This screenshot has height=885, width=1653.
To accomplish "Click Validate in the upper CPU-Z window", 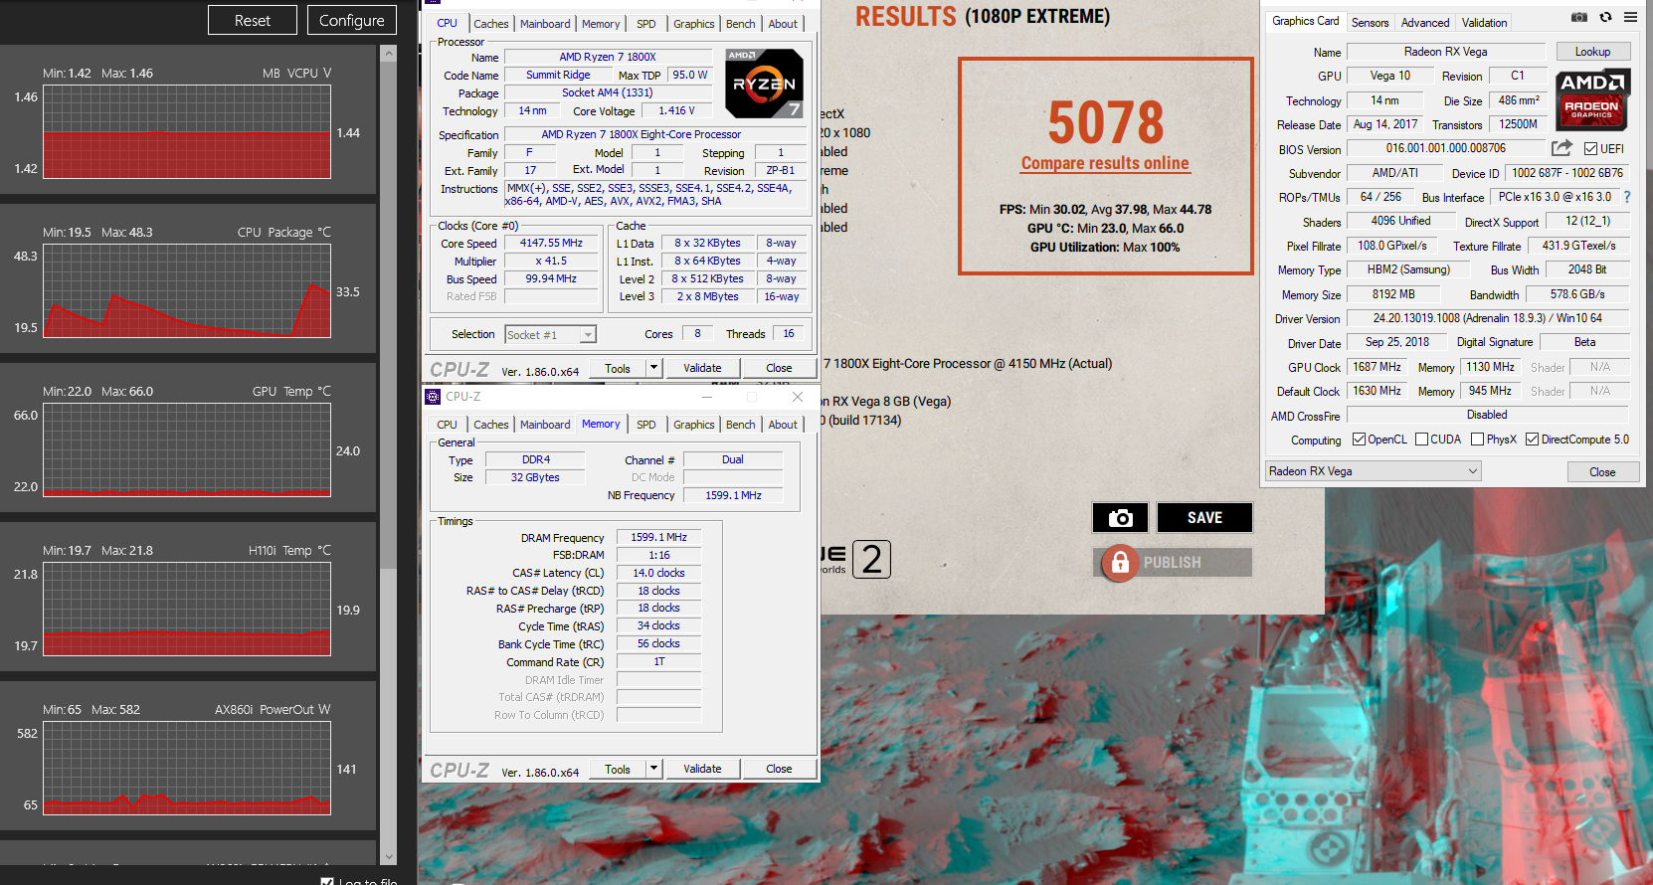I will tap(702, 368).
